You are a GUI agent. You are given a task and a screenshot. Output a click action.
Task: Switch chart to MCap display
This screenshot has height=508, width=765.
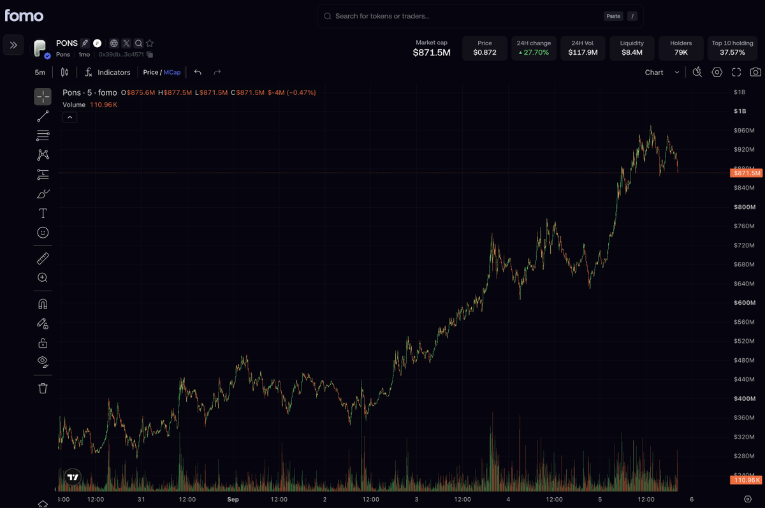(172, 73)
